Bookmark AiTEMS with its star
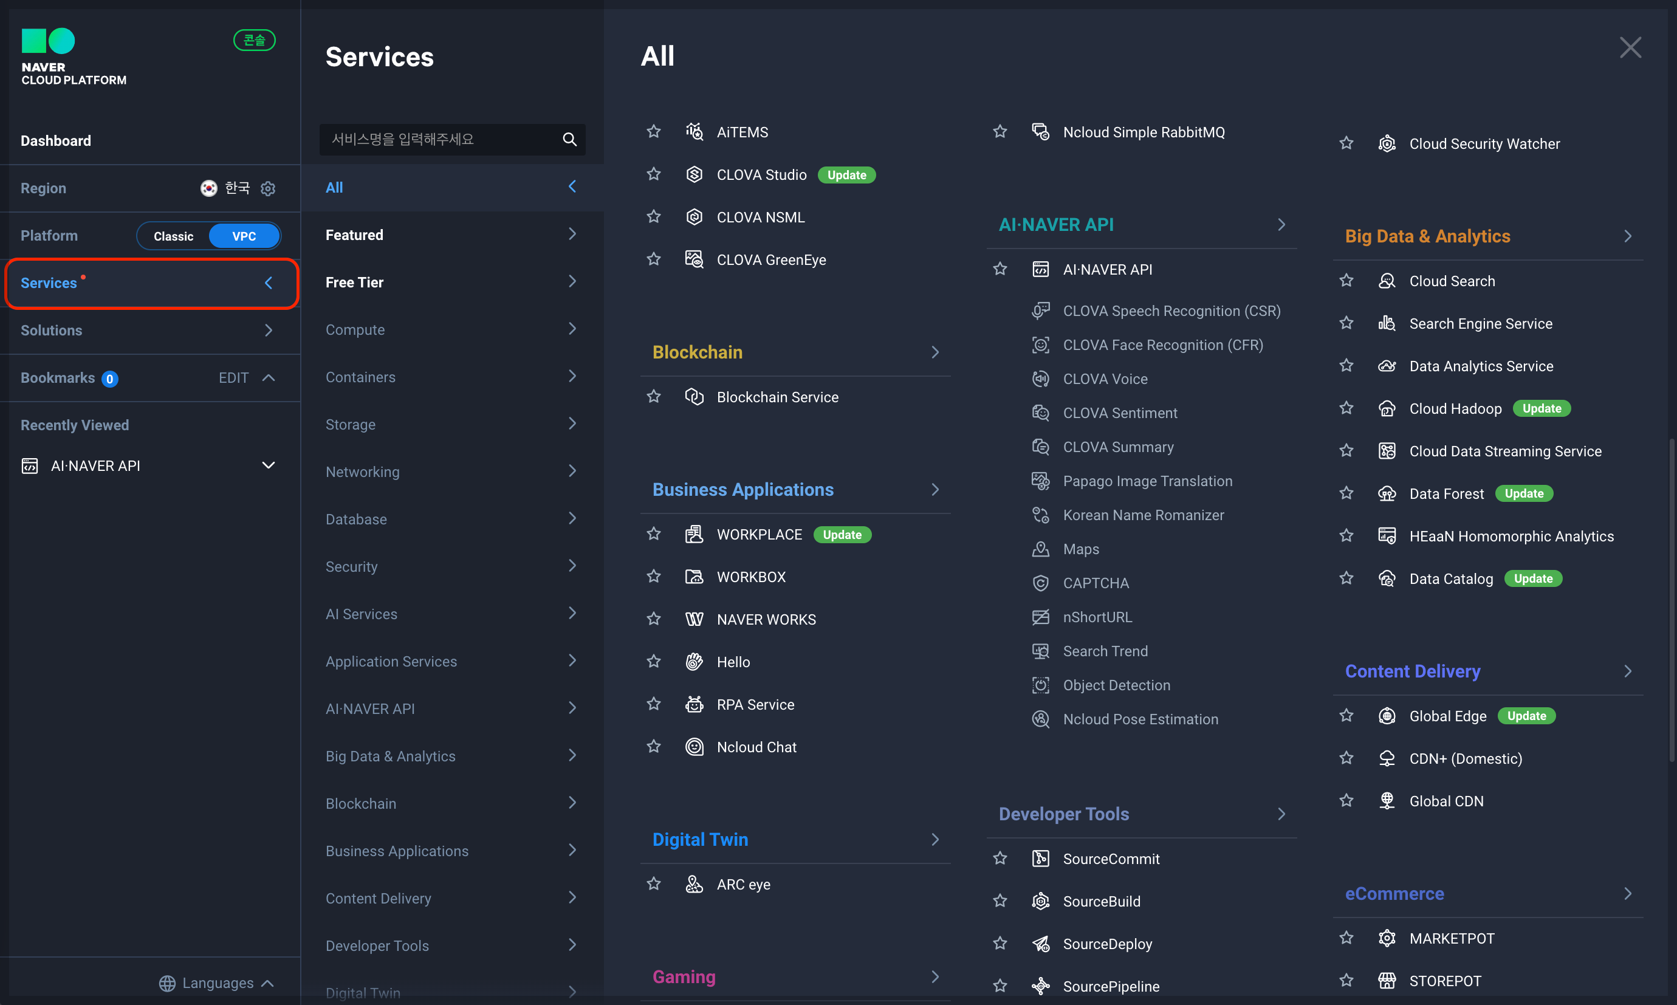The height and width of the screenshot is (1005, 1677). click(x=653, y=131)
